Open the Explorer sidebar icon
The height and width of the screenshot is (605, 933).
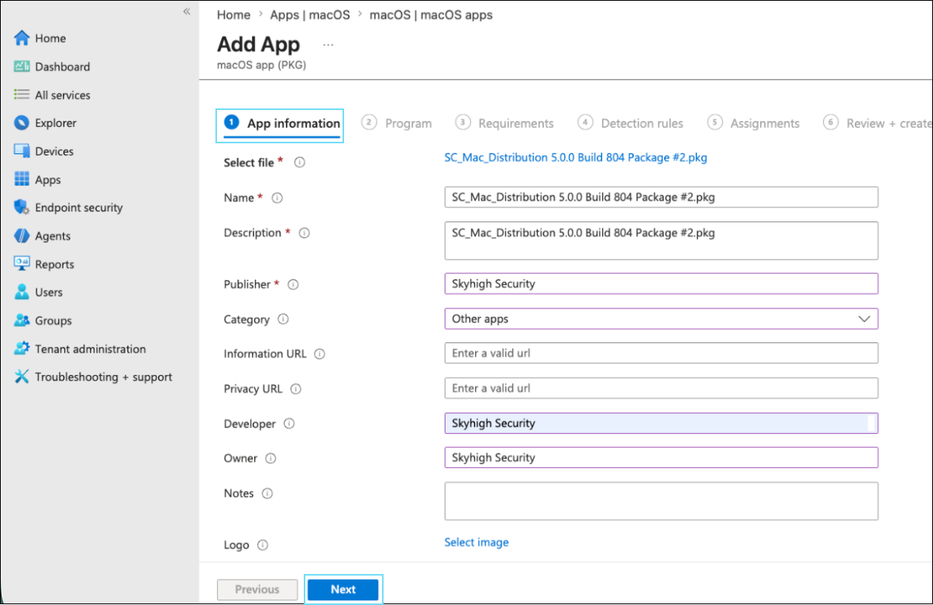tap(22, 122)
